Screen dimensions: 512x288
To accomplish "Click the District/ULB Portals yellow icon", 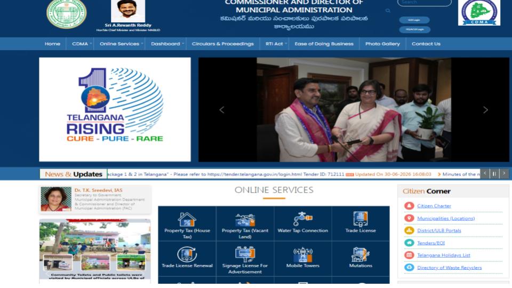I will [409, 230].
